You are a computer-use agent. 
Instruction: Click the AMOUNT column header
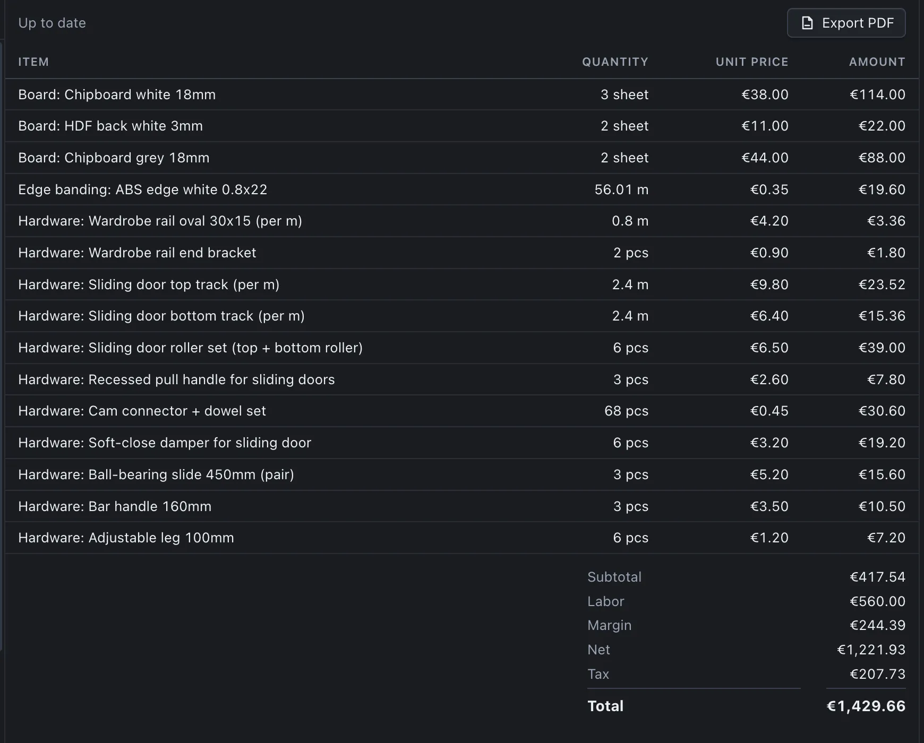pyautogui.click(x=877, y=62)
